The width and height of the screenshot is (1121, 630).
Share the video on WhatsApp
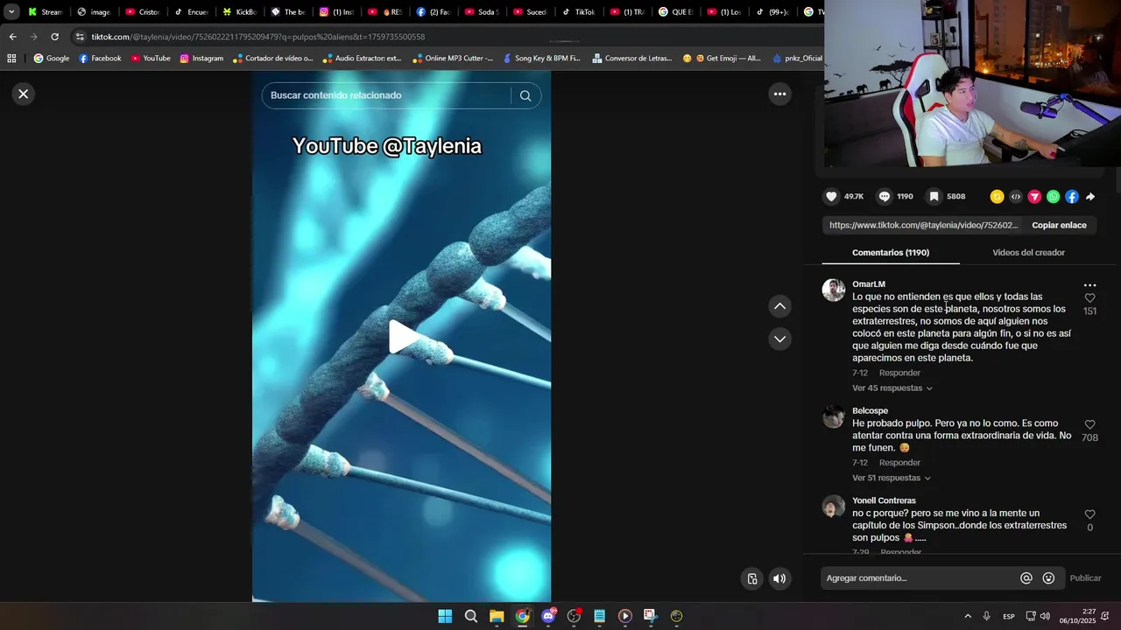click(x=1053, y=197)
